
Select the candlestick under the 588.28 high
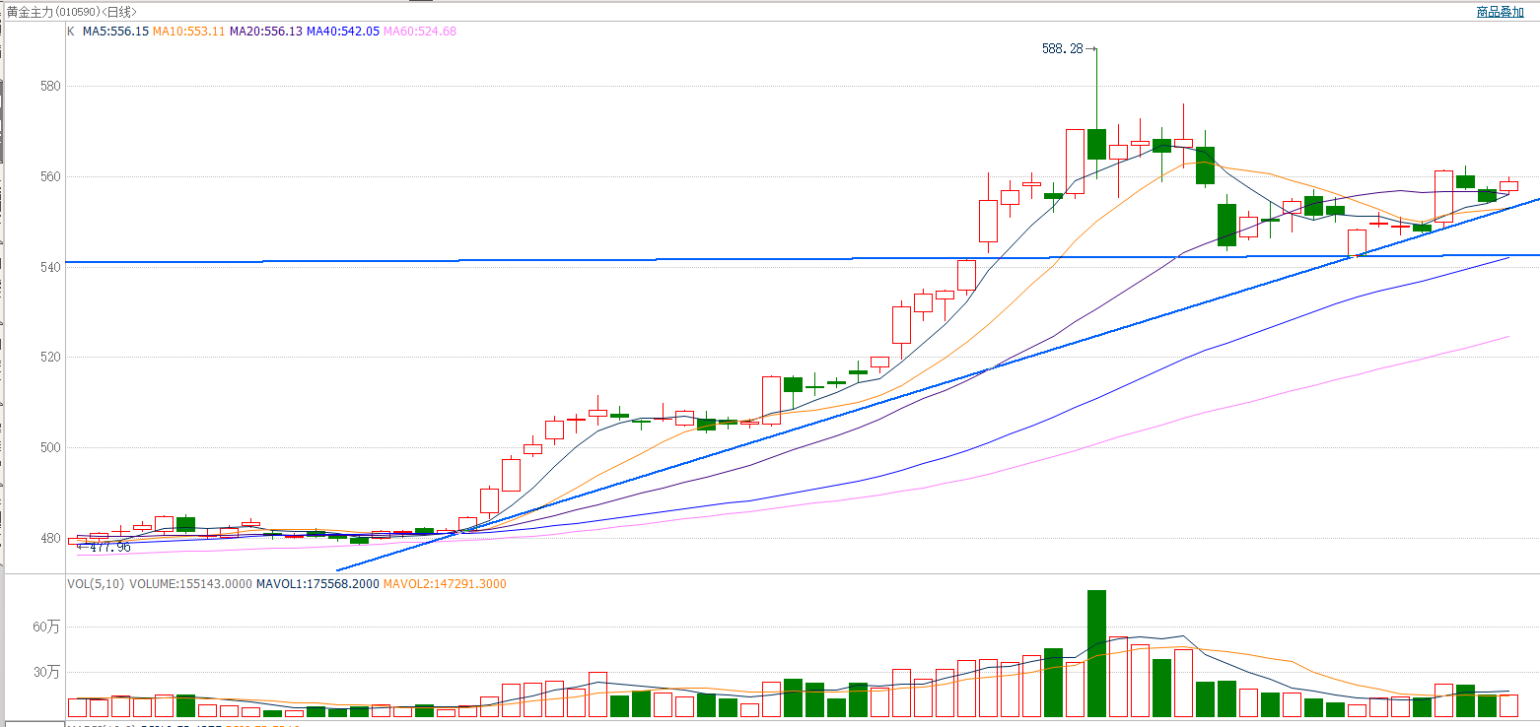click(1096, 144)
